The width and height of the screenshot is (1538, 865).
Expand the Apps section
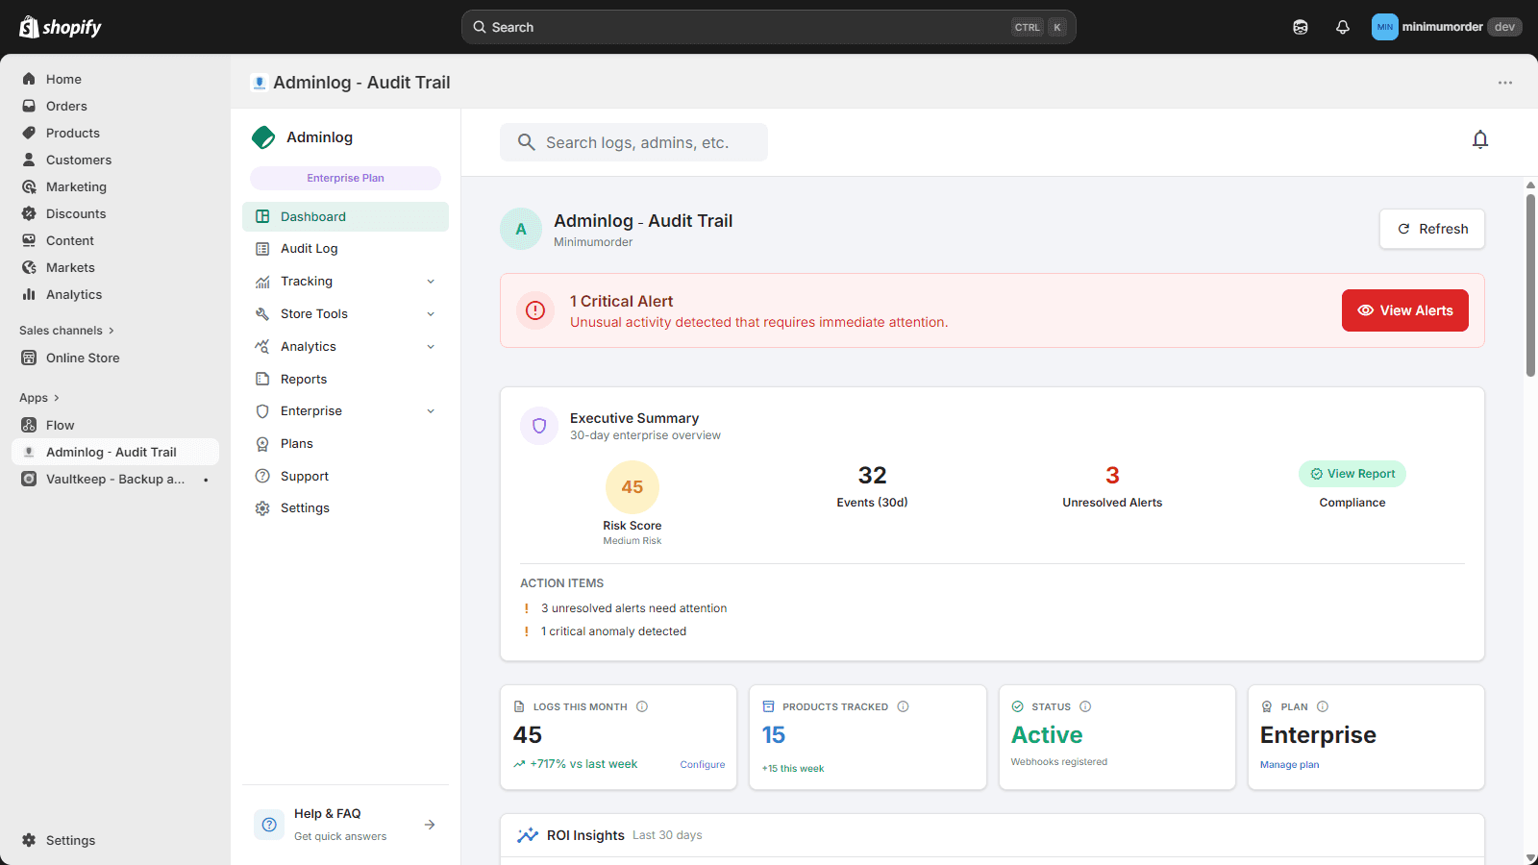point(39,398)
